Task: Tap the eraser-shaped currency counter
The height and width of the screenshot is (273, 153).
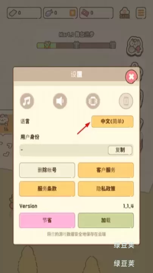Action: (24, 13)
